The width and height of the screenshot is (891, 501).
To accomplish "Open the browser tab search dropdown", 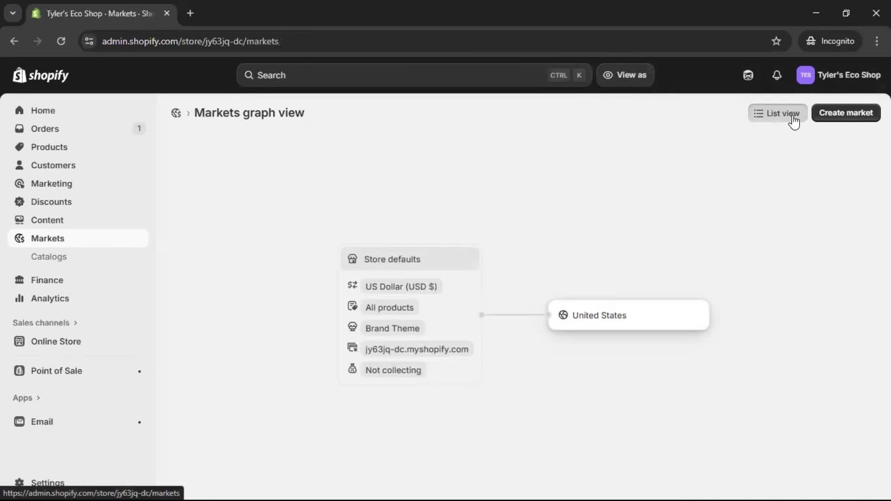I will pyautogui.click(x=13, y=13).
